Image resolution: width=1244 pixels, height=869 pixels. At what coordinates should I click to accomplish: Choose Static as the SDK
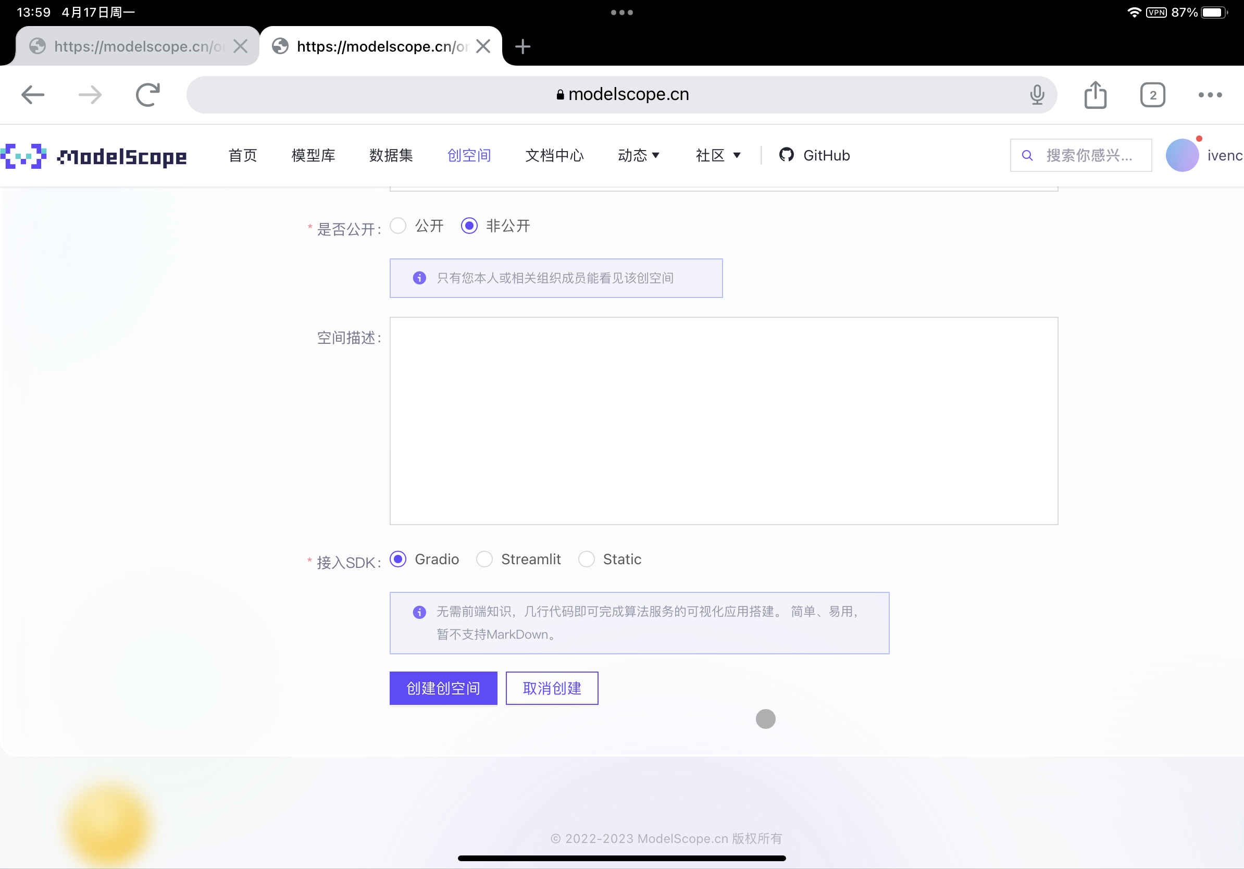[586, 559]
